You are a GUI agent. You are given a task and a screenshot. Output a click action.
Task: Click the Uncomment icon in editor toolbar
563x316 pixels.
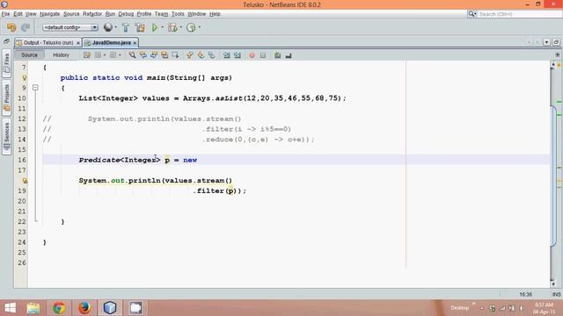click(289, 55)
